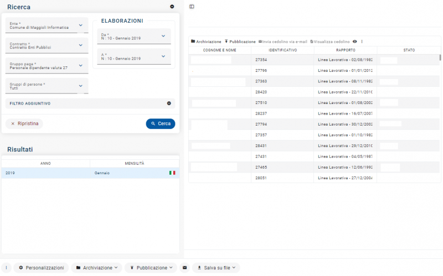Click the table vertical scrollbar
443x276 pixels.
click(x=440, y=58)
